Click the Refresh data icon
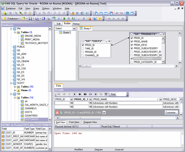 (90, 94)
